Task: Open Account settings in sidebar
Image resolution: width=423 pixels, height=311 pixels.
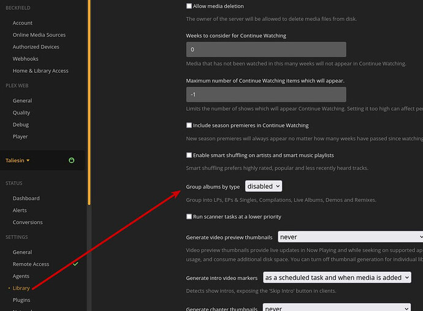Action: click(x=23, y=23)
